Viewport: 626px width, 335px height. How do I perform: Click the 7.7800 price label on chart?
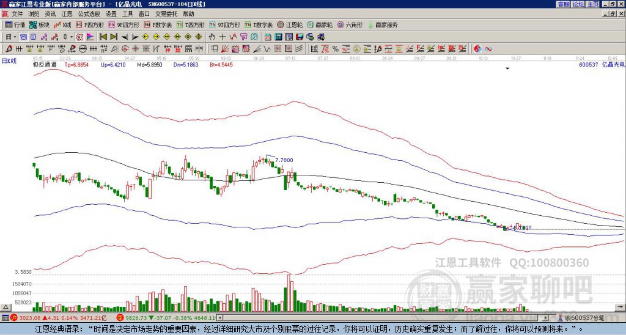284,160
